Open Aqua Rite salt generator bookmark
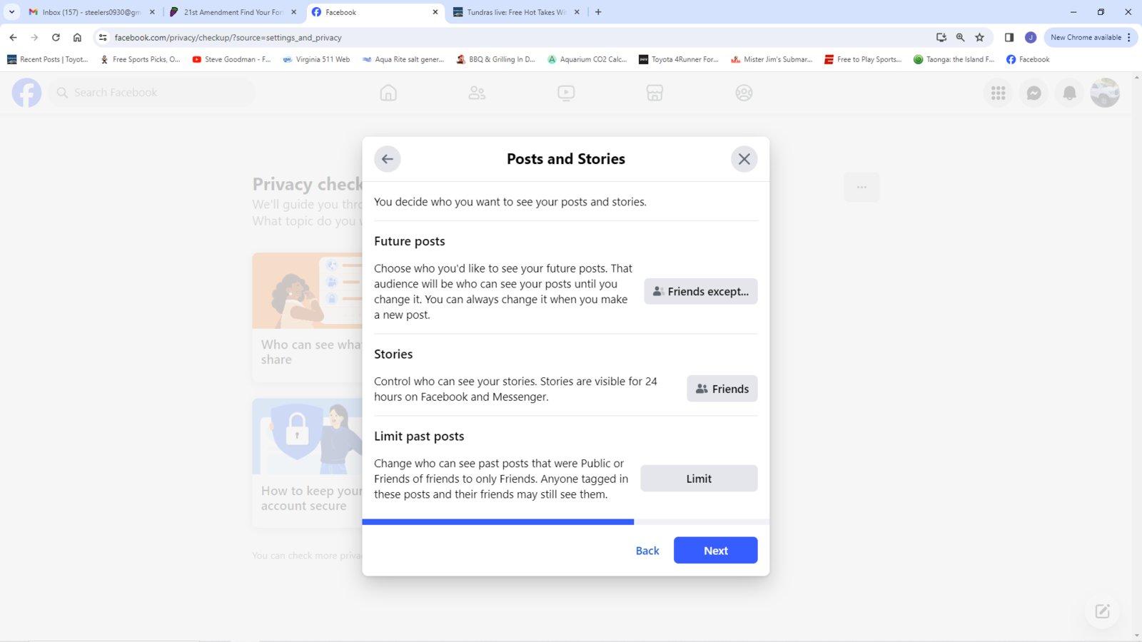 pyautogui.click(x=403, y=59)
